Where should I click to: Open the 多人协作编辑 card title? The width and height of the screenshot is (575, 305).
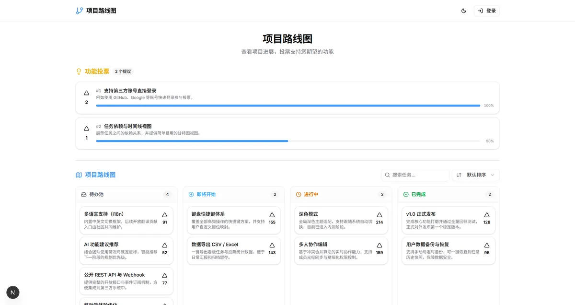(313, 245)
